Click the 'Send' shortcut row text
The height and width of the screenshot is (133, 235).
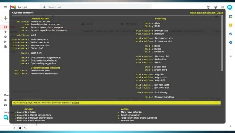tap(33, 35)
